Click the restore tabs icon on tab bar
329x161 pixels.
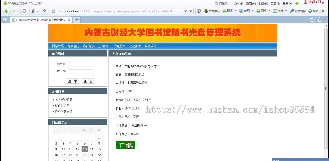coord(312,20)
